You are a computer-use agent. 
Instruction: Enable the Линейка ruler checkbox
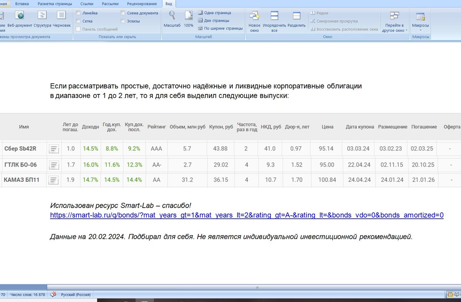coord(78,13)
